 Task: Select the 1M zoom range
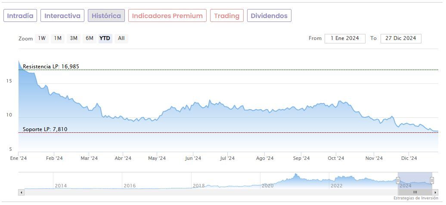click(x=58, y=38)
